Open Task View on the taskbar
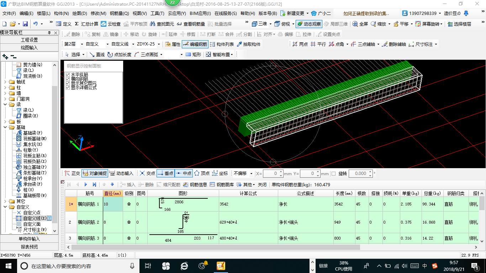The height and width of the screenshot is (273, 486). pyautogui.click(x=148, y=266)
